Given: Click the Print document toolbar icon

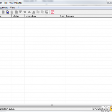Looking at the screenshot, I should pos(3,12).
